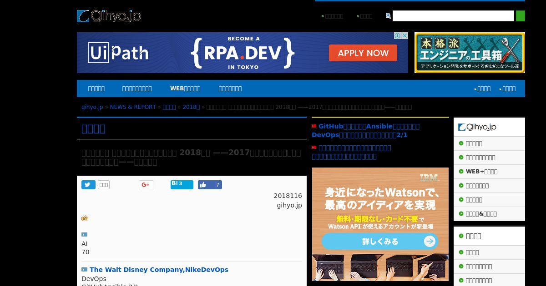Share the article with the Twitter bird button
The height and width of the screenshot is (286, 546).
88,185
